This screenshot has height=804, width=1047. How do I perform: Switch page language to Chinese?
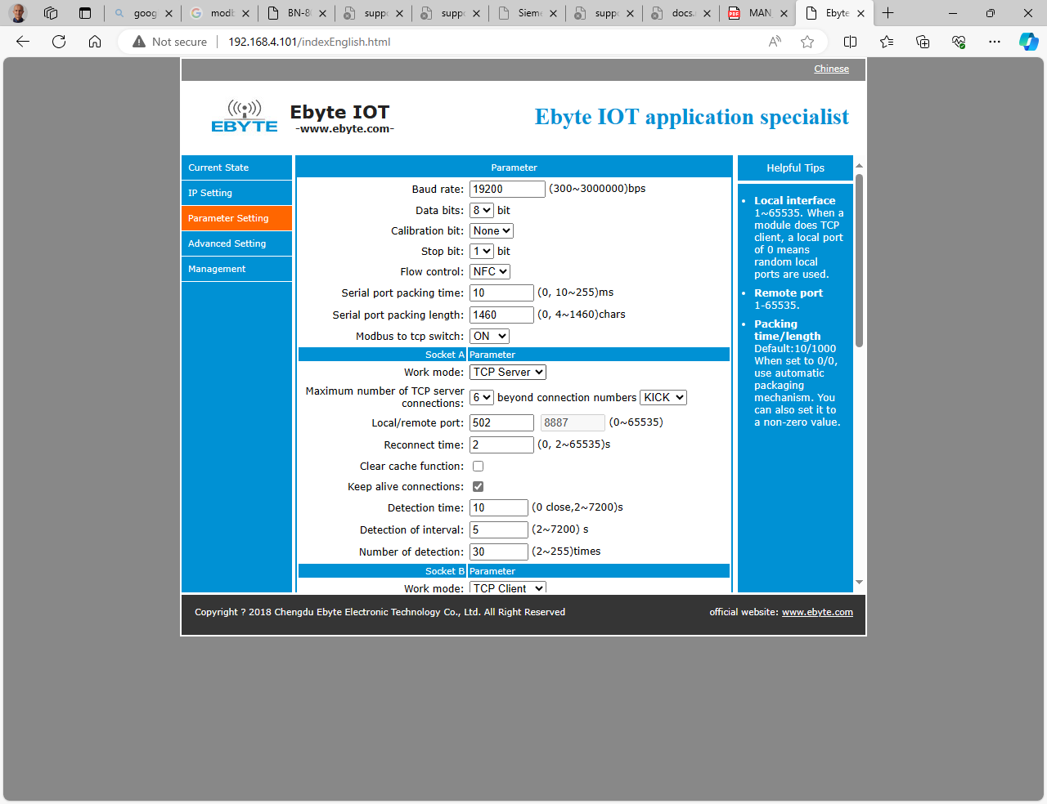(x=831, y=69)
